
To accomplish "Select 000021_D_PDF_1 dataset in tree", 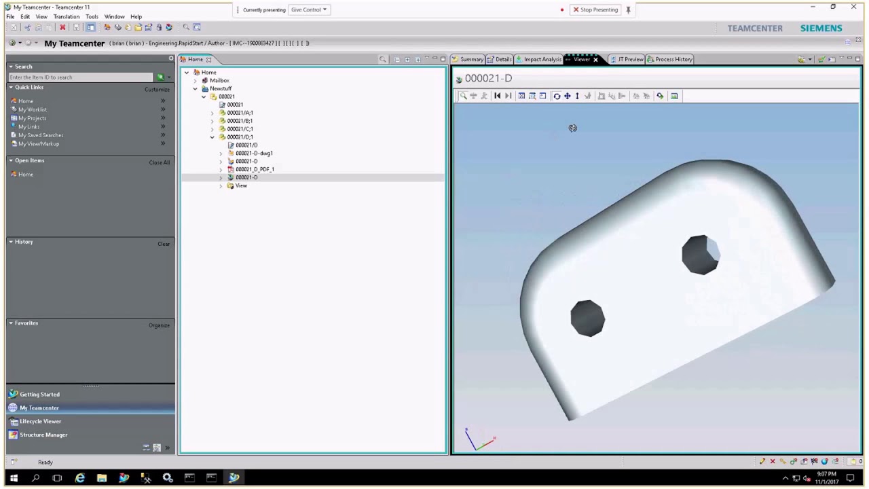I will [255, 169].
